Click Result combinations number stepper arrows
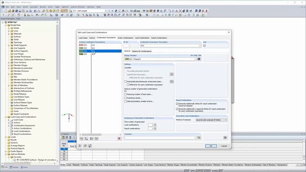Image resolution: width=306 pixels, height=172 pixels. click(x=155, y=129)
